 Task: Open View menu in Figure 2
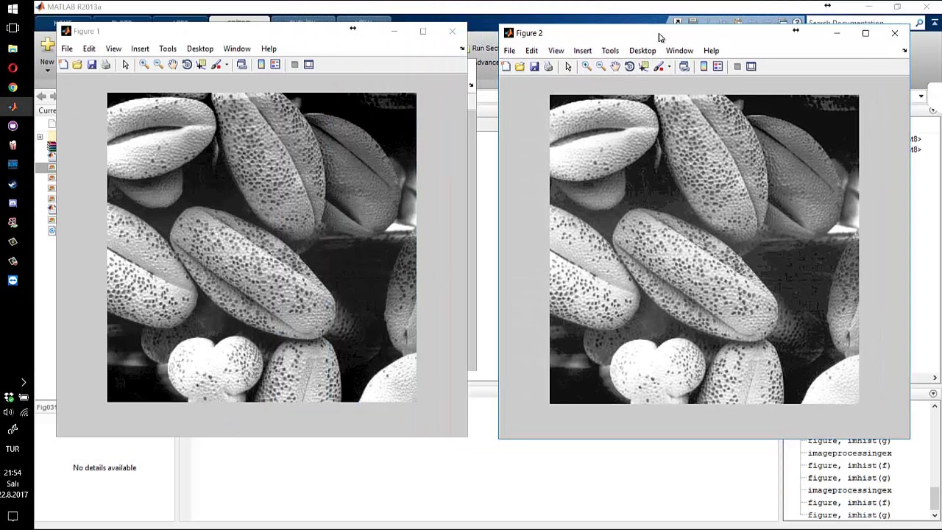click(x=556, y=51)
